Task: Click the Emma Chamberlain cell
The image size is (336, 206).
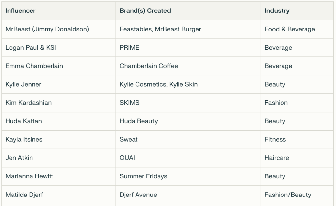Action: [34, 66]
